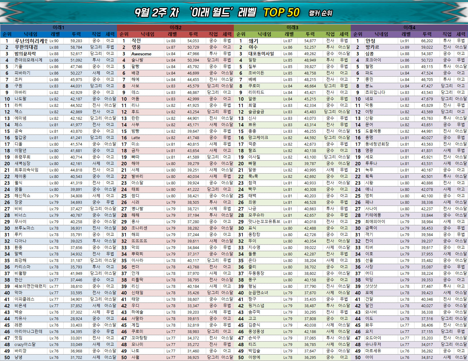This screenshot has width=468, height=361.
Task: Select the 이래2 server header
Action: coord(175,27)
